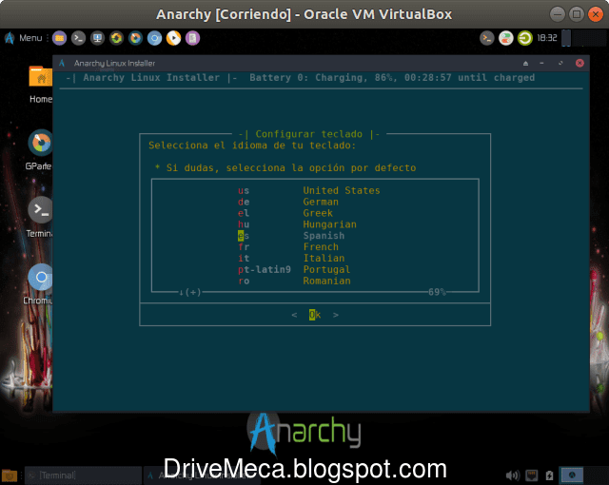609x485 pixels.
Task: Open the purple document viewer icon
Action: [192, 38]
